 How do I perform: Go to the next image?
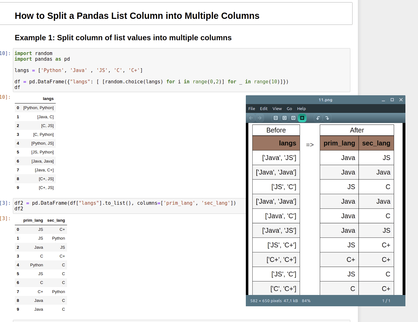click(x=259, y=118)
